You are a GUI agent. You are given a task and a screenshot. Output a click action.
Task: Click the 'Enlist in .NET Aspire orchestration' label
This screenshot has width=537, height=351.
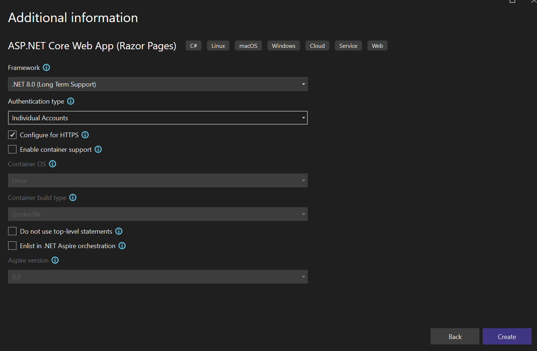pyautogui.click(x=68, y=246)
